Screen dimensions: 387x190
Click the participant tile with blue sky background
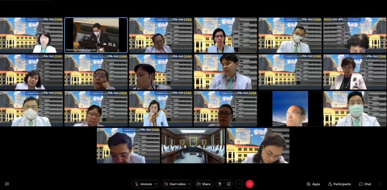pyautogui.click(x=290, y=109)
